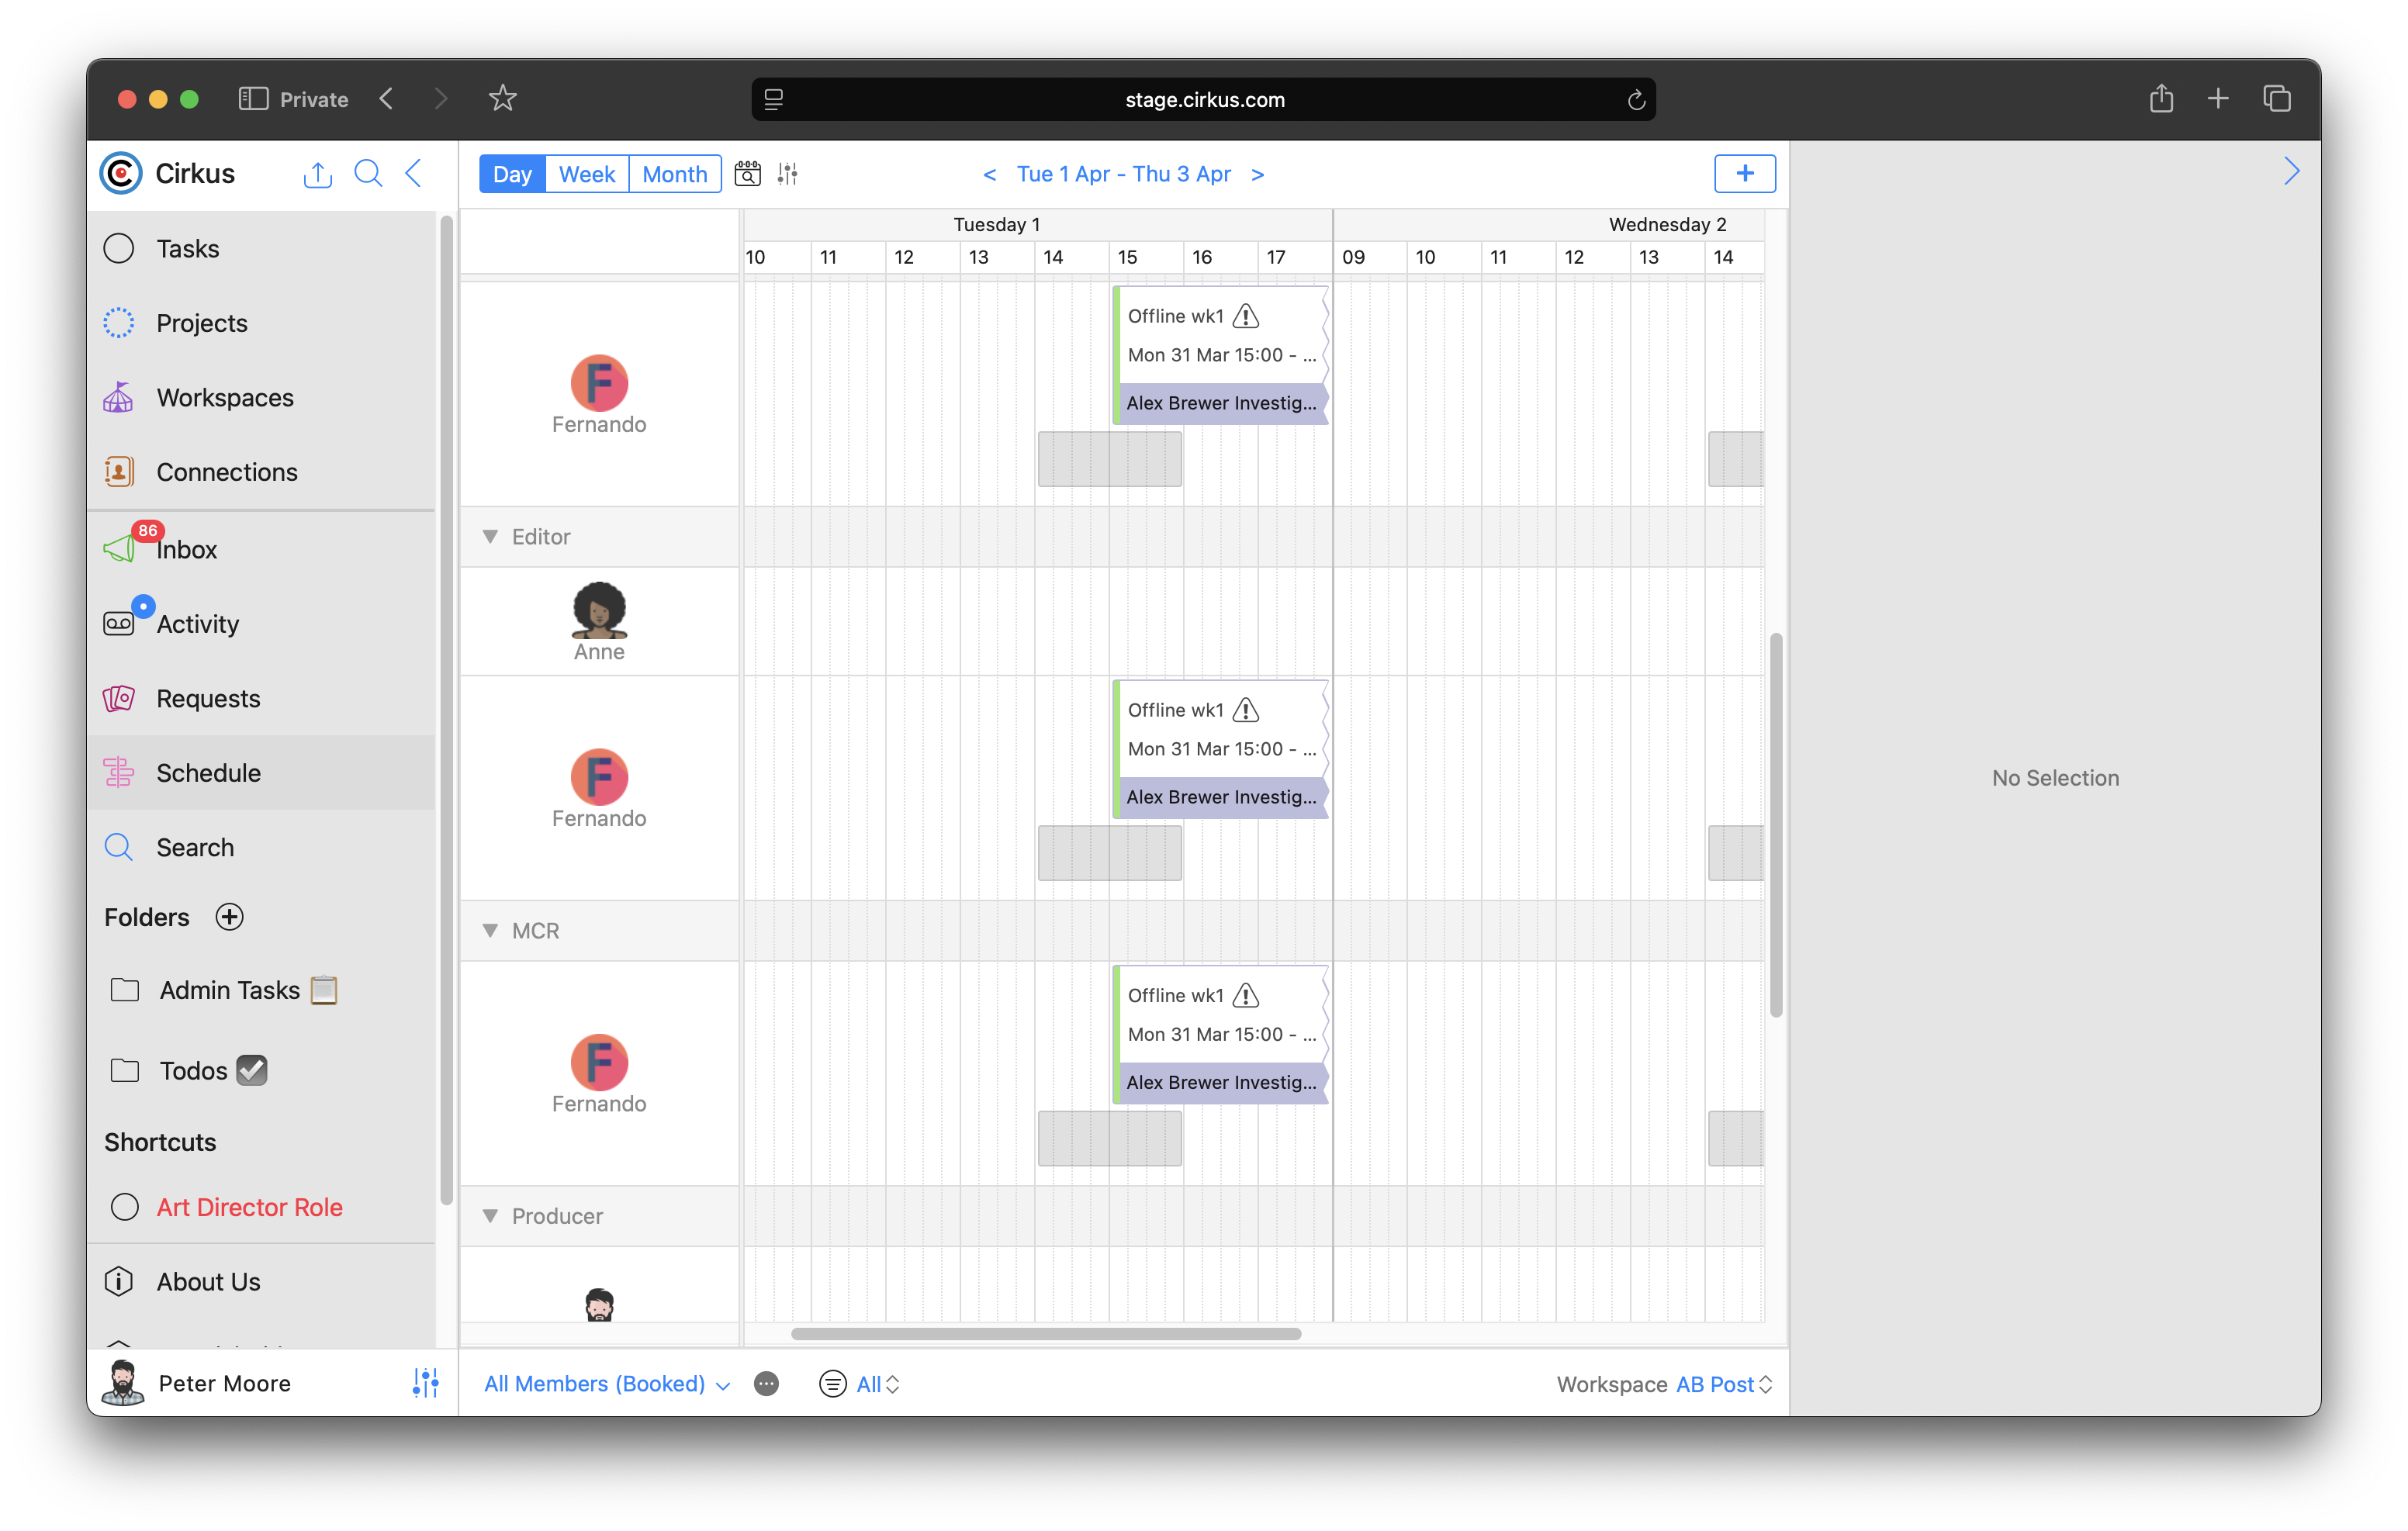Click the search magnifier beside Cirkus
Image resolution: width=2408 pixels, height=1531 pixels.
[x=368, y=174]
